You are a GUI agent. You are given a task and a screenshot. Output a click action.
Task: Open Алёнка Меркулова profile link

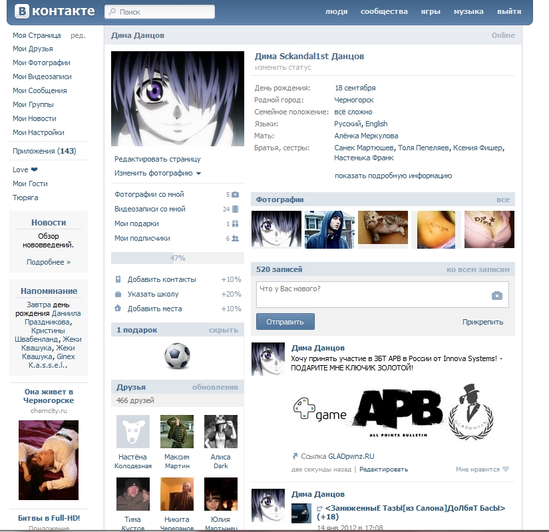tap(366, 136)
